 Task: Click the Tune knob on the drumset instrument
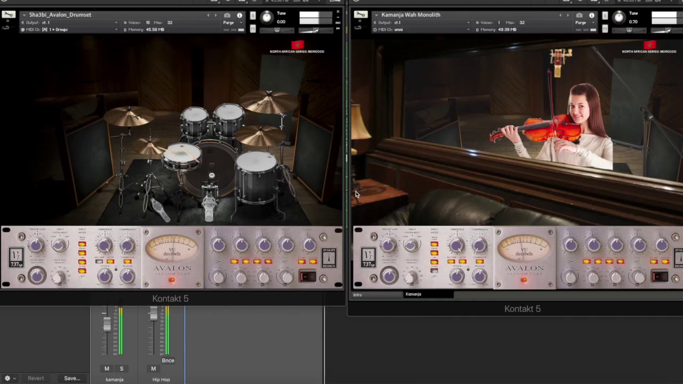[266, 18]
